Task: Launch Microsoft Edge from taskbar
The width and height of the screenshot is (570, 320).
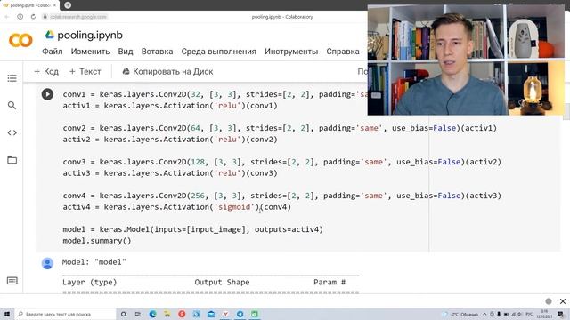Action: (x=152, y=314)
